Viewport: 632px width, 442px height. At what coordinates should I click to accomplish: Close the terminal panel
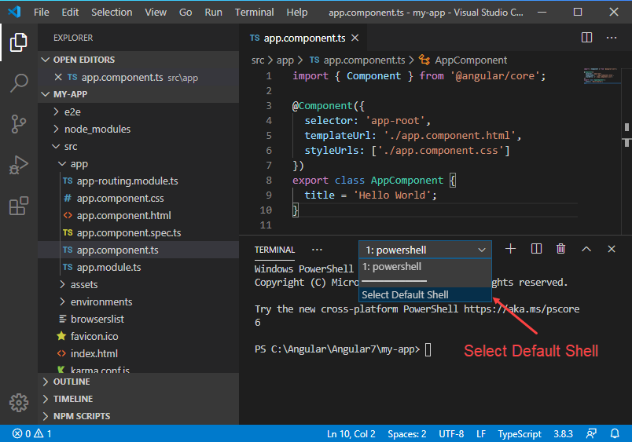612,249
